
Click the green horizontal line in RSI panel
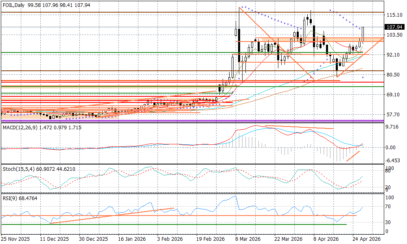163,224
